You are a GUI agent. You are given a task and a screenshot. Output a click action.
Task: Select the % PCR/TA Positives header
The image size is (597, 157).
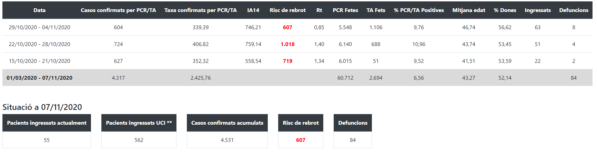point(419,10)
